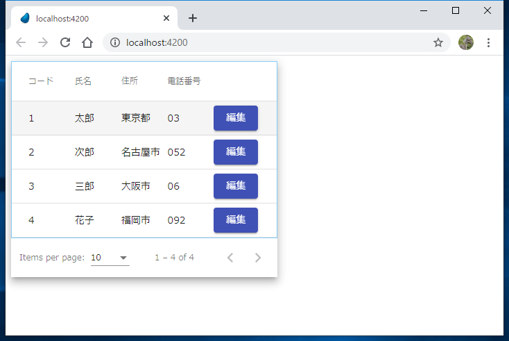509x341 pixels.
Task: Open the Chrome three-dot menu
Action: [488, 42]
